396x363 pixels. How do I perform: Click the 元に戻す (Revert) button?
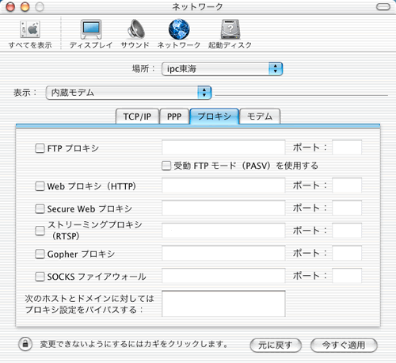pos(276,345)
